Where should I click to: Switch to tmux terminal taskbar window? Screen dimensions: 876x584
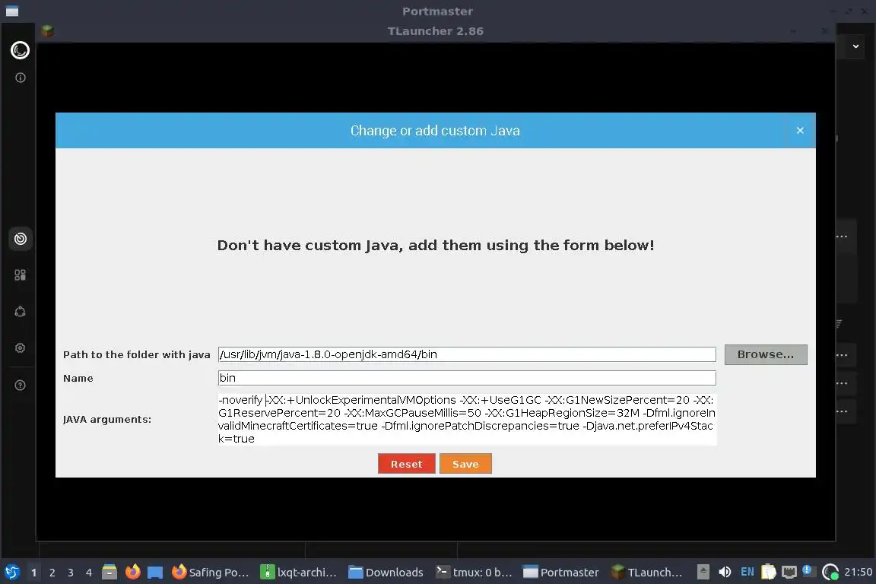click(x=474, y=573)
